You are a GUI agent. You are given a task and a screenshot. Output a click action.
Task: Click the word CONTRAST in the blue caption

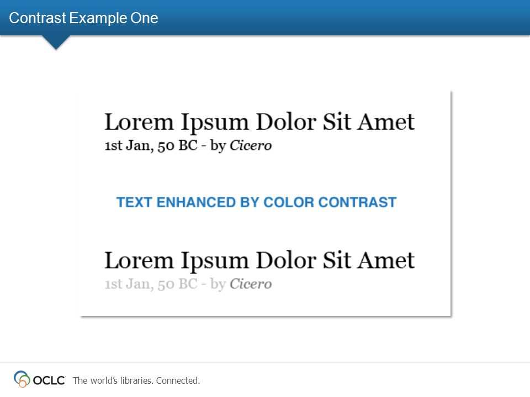pyautogui.click(x=357, y=202)
